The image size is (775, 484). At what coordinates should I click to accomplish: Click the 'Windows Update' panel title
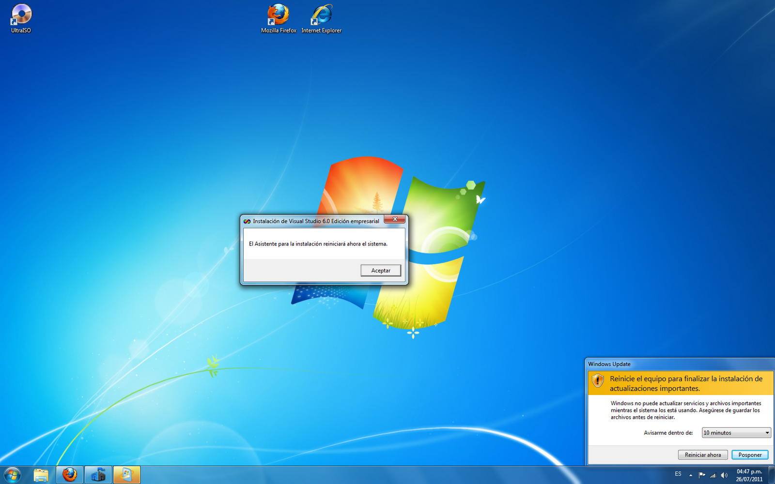tap(609, 364)
